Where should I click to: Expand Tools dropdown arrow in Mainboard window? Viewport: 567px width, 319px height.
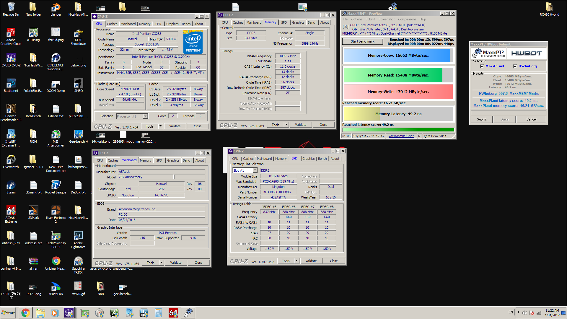click(x=161, y=263)
